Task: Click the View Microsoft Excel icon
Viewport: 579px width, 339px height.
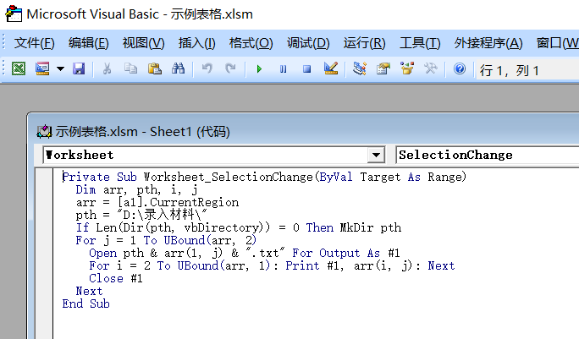Action: pyautogui.click(x=18, y=69)
